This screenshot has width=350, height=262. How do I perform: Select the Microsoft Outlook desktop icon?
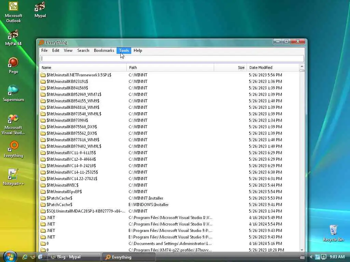coord(13,12)
